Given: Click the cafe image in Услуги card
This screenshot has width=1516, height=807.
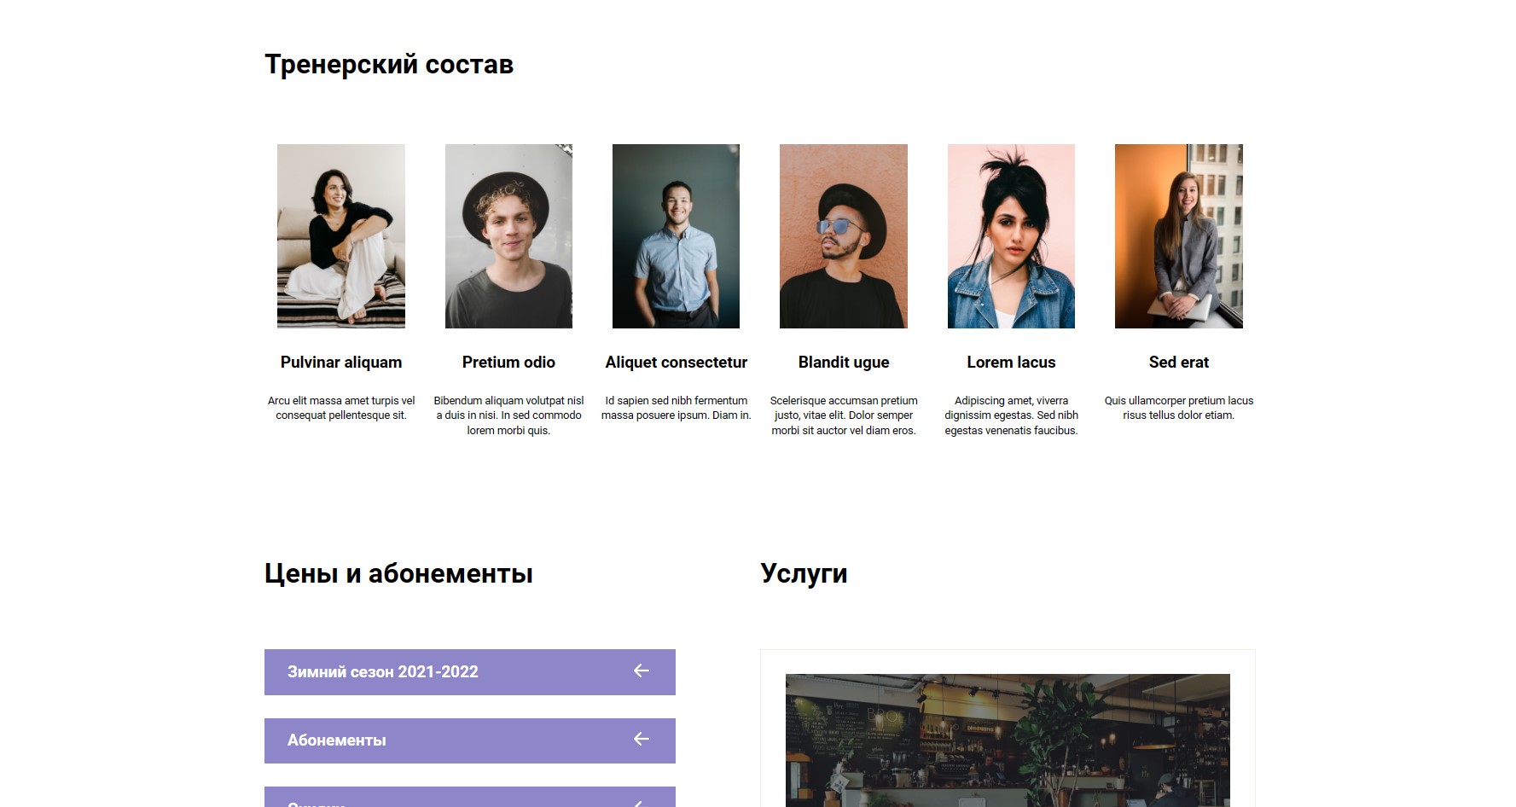Looking at the screenshot, I should pyautogui.click(x=1008, y=740).
